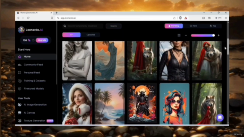Click the minus zoom-out icon
Screen dimensions: 244x137
click(186, 35)
